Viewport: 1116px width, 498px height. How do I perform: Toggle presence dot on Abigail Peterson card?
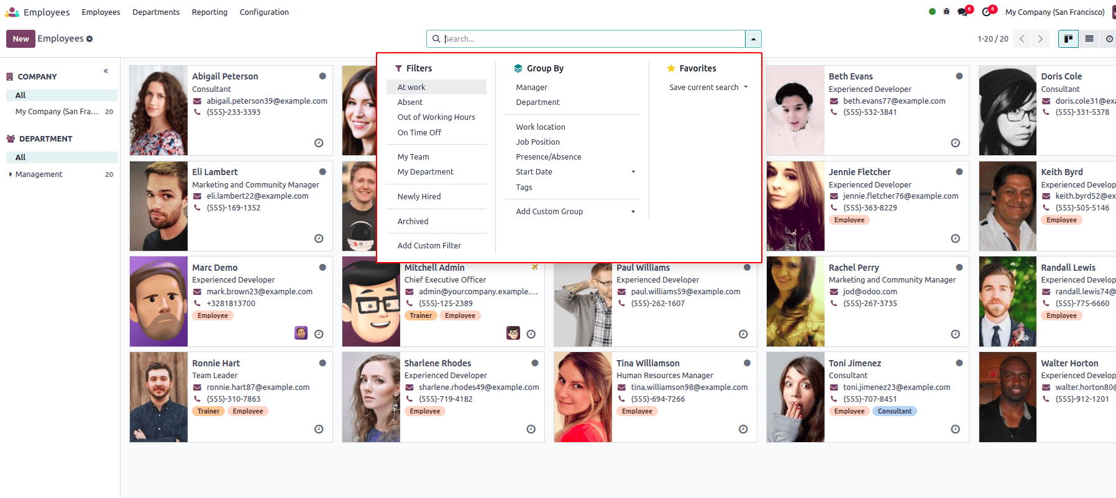tap(322, 76)
